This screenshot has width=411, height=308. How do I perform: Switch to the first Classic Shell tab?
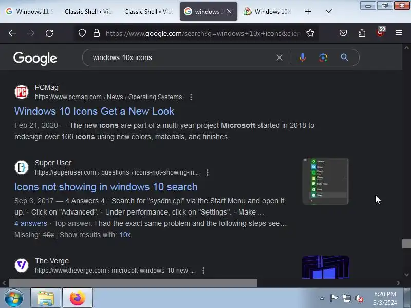point(88,11)
